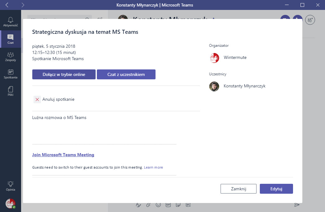Minimize the Microsoft Teams window

click(x=287, y=5)
